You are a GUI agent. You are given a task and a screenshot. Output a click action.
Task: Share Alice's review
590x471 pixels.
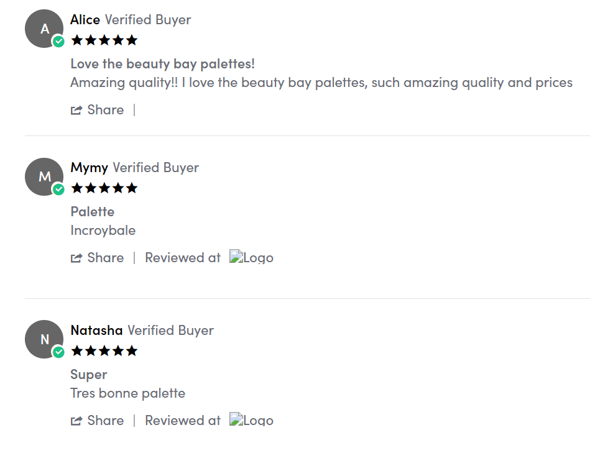(98, 110)
